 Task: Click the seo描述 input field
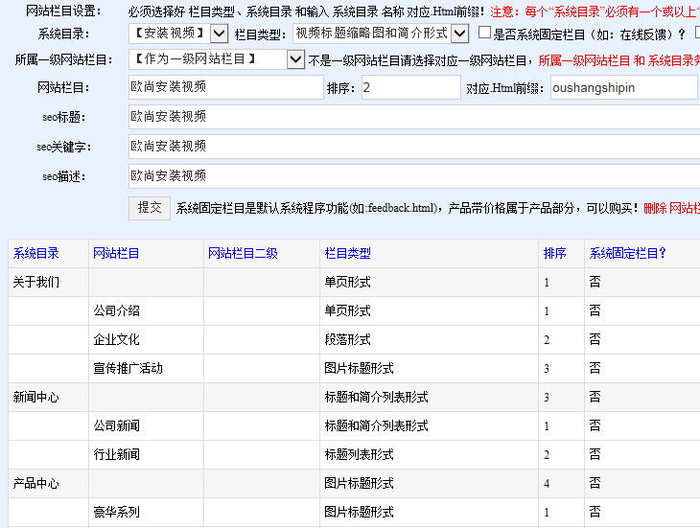coord(414,176)
